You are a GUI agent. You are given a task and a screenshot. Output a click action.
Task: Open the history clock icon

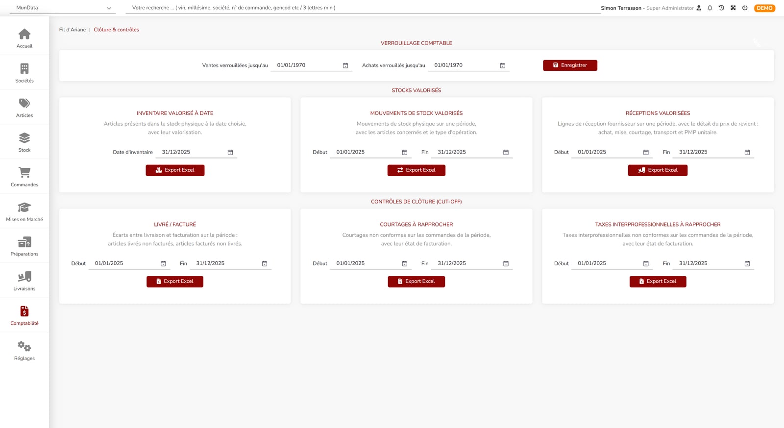[721, 8]
